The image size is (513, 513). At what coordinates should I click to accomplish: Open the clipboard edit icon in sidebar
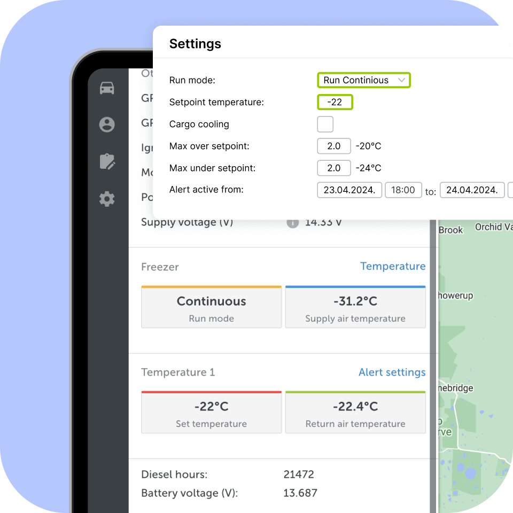[107, 161]
